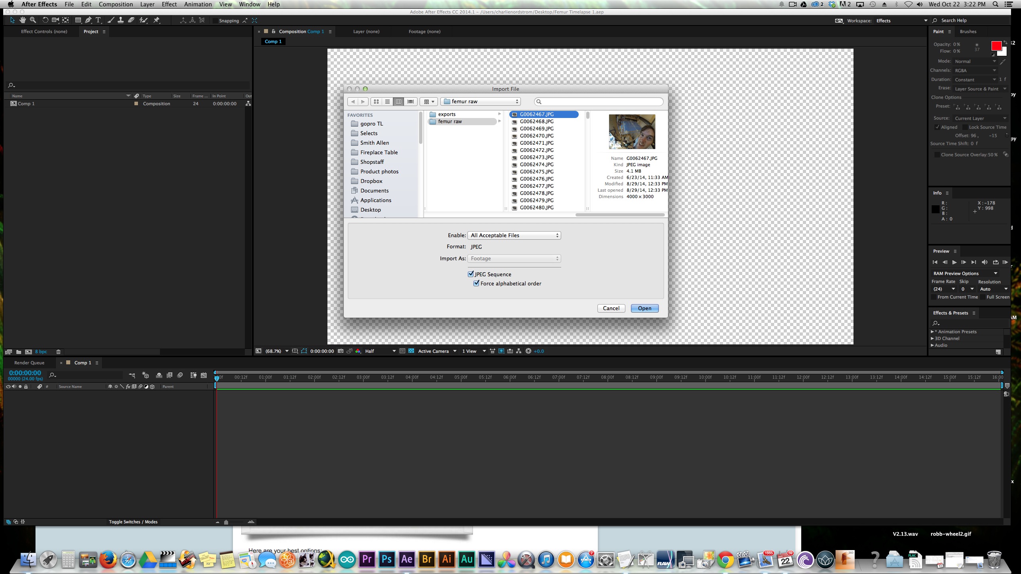Select file G0062470.JPG in the list
The width and height of the screenshot is (1021, 574).
click(536, 136)
